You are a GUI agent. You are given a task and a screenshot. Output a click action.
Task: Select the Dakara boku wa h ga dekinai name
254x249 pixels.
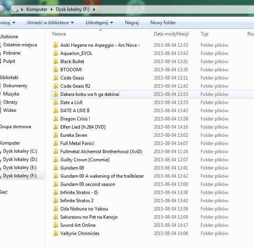[90, 94]
